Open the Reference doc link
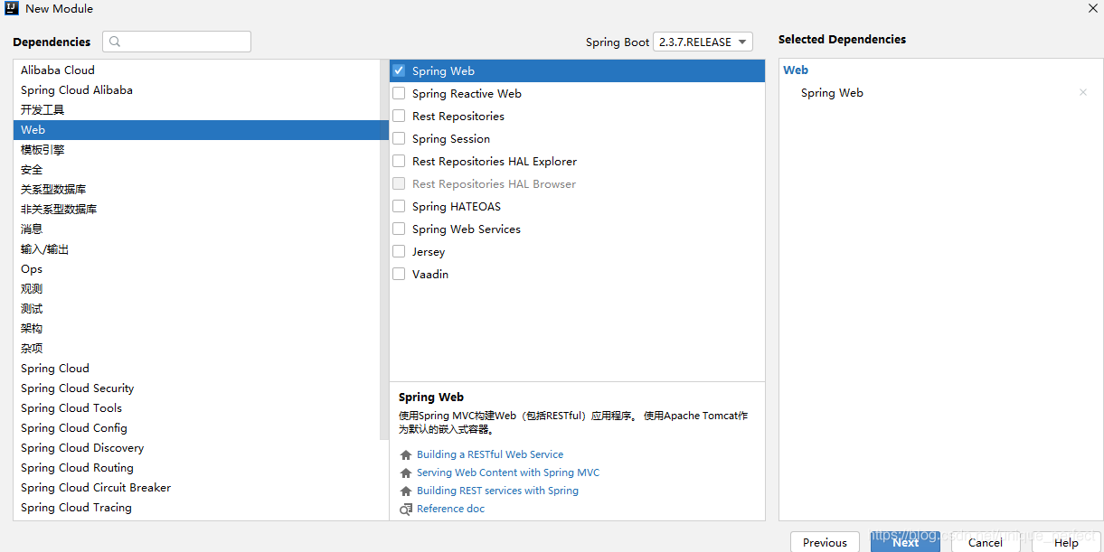The width and height of the screenshot is (1104, 552). (450, 510)
